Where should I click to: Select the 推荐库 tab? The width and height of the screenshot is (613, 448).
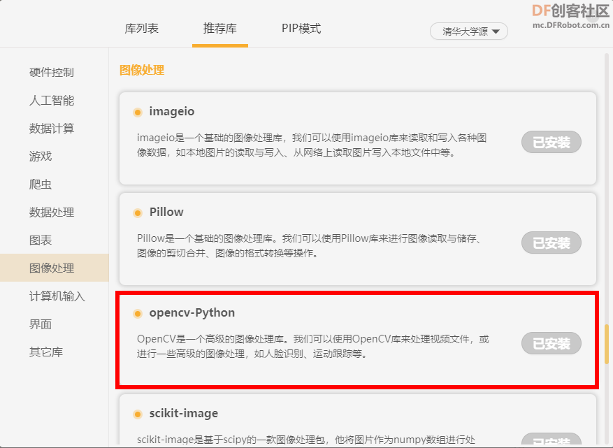(219, 29)
